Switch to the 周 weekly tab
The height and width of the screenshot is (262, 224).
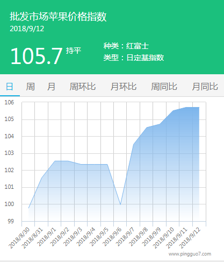coord(30,87)
